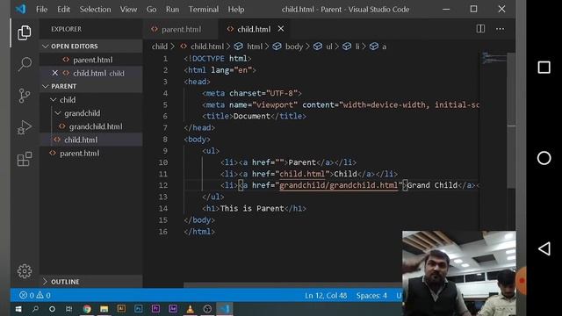Open OBS Studio from the taskbar
Image resolution: width=562 pixels, height=316 pixels.
pos(207,308)
